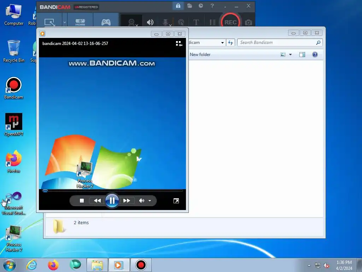Click the Explorer search magnifier icon
The height and width of the screenshot is (272, 362).
pyautogui.click(x=318, y=42)
